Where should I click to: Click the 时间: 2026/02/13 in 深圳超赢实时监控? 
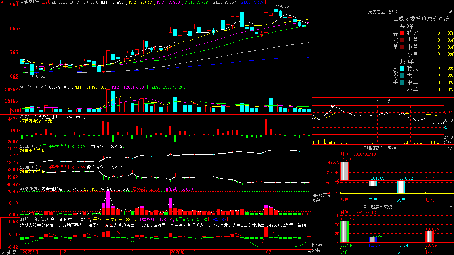click(358, 154)
